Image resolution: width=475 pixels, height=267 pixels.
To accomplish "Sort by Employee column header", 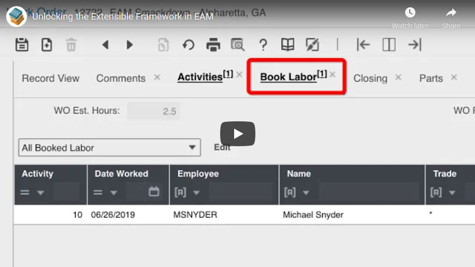I will (198, 174).
